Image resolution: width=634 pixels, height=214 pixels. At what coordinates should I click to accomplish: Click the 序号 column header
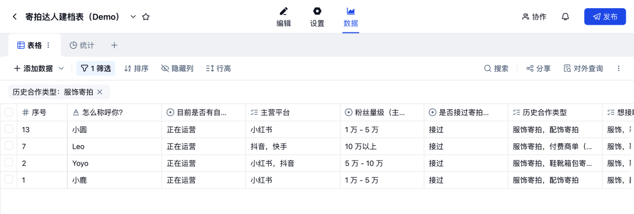point(42,113)
